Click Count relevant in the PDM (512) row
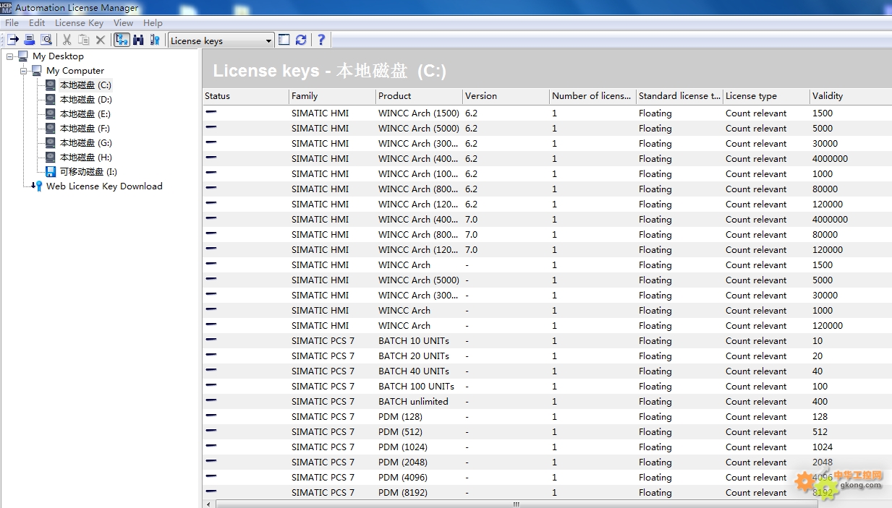The height and width of the screenshot is (508, 892). (756, 432)
